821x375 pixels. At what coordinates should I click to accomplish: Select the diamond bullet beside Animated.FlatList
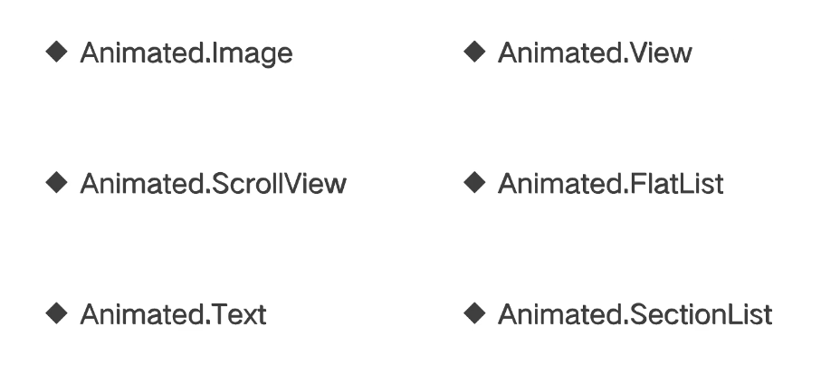[474, 183]
